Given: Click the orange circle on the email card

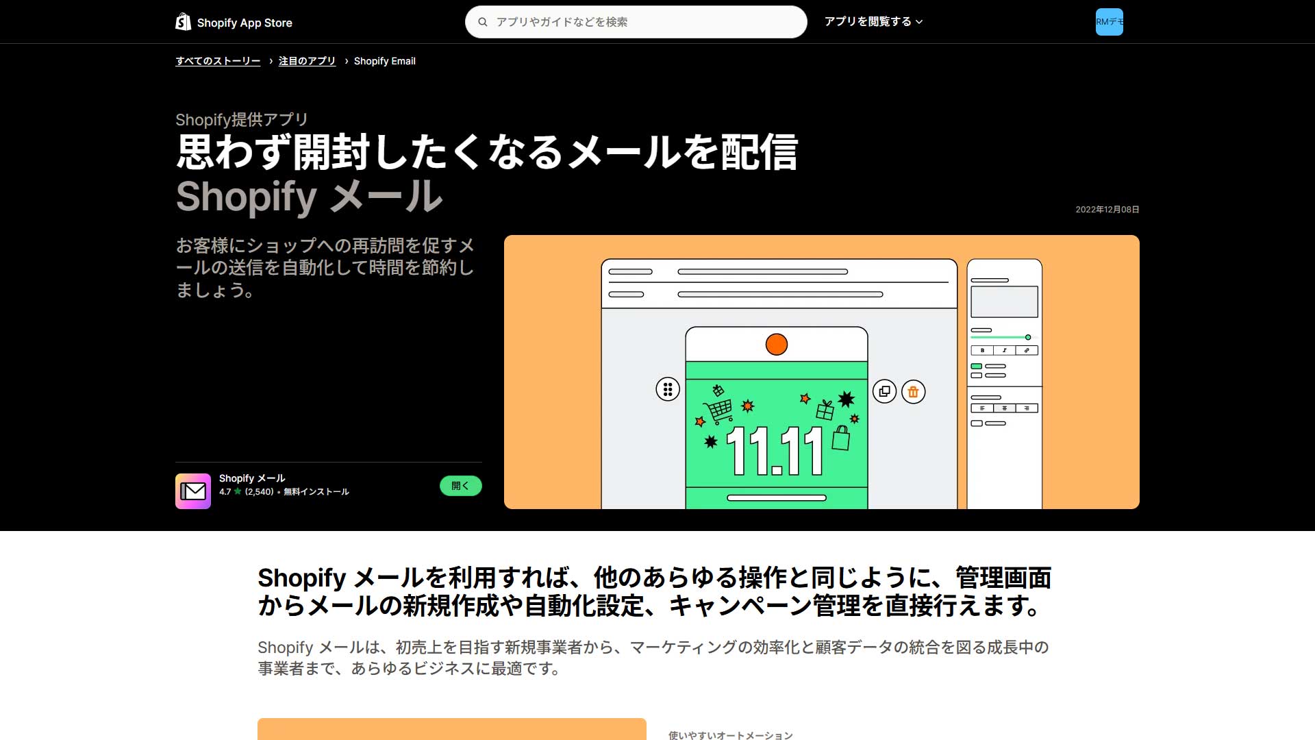Looking at the screenshot, I should point(777,345).
